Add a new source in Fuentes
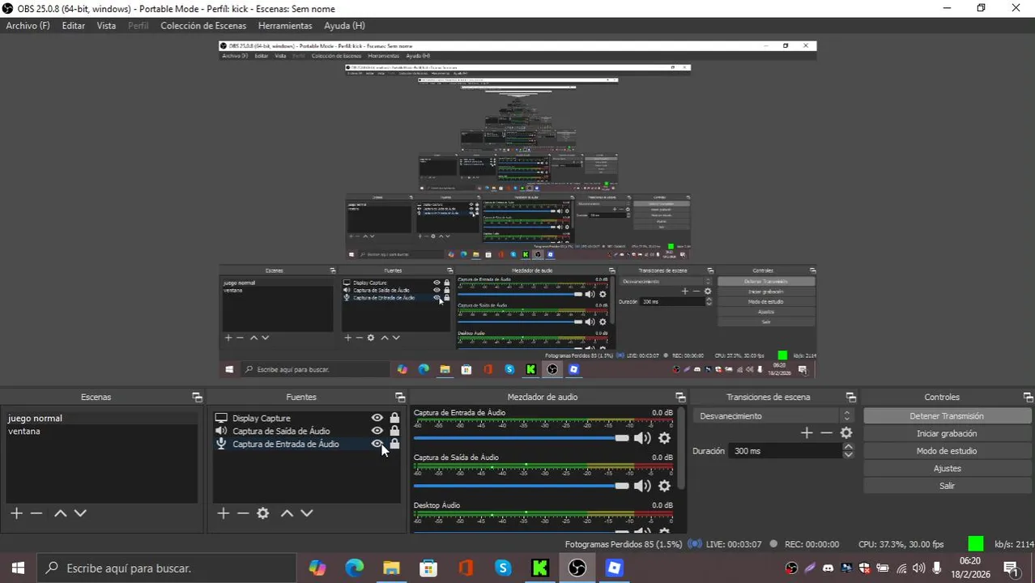The height and width of the screenshot is (583, 1035). click(224, 513)
